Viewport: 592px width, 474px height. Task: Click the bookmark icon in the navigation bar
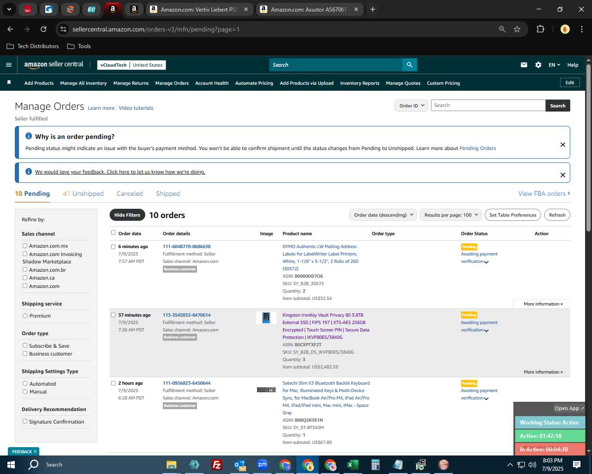[x=9, y=82]
